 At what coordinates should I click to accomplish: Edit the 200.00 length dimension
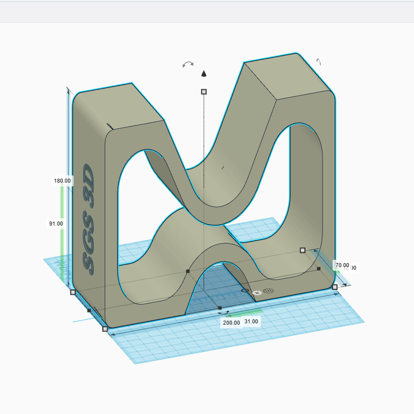tap(231, 322)
